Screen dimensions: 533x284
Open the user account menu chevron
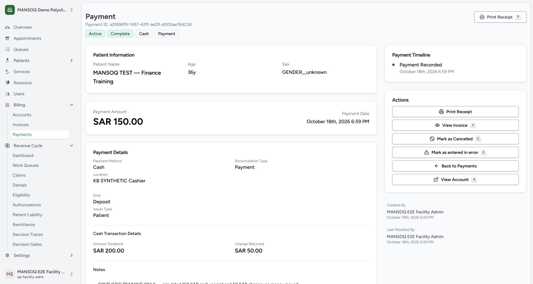(72, 274)
